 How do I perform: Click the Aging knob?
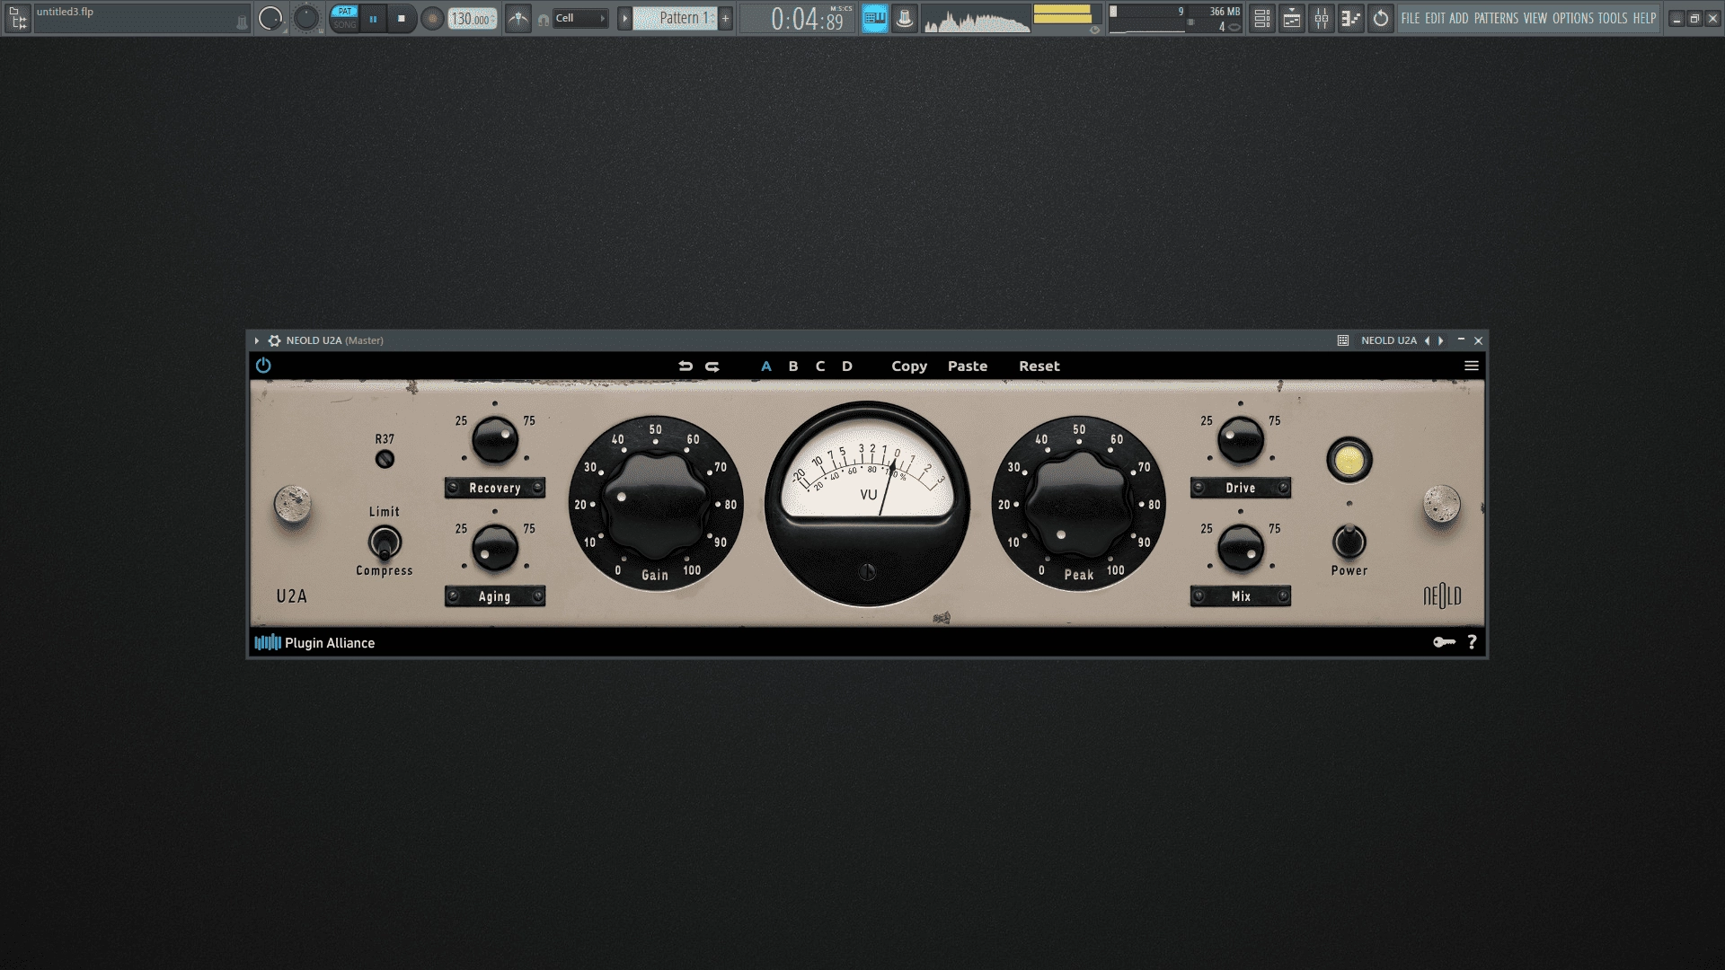coord(495,548)
